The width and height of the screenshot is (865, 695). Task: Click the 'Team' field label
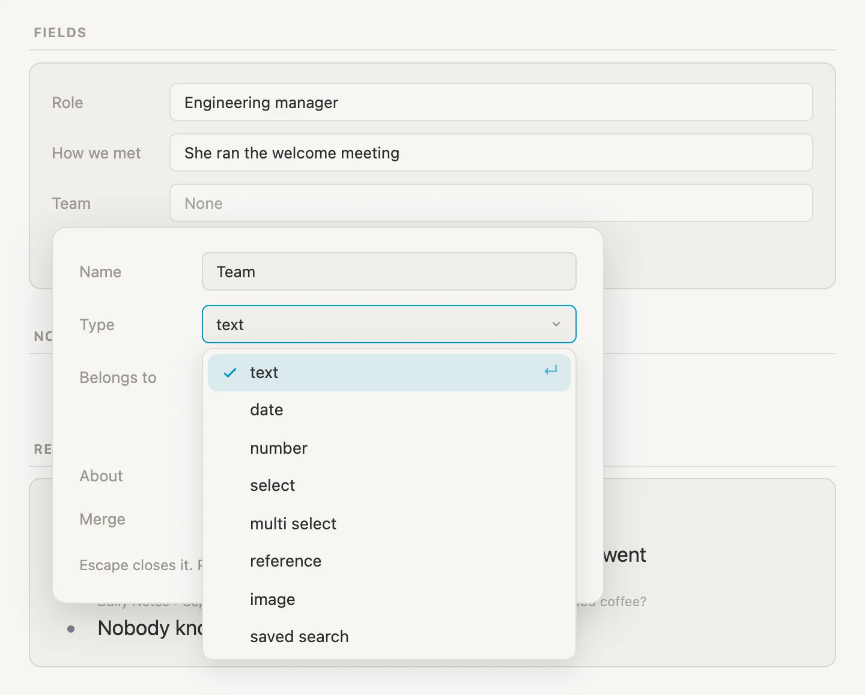pyautogui.click(x=71, y=203)
